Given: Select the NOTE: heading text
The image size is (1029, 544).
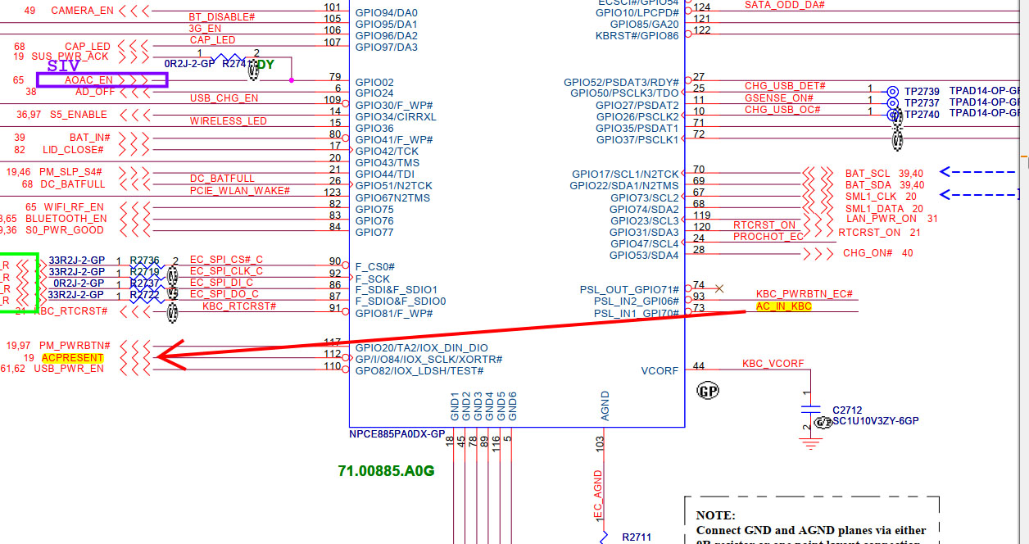Looking at the screenshot, I should tap(716, 516).
